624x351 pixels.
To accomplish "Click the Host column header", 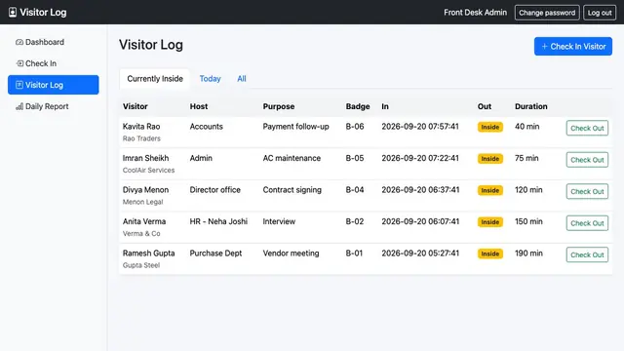I will (199, 106).
